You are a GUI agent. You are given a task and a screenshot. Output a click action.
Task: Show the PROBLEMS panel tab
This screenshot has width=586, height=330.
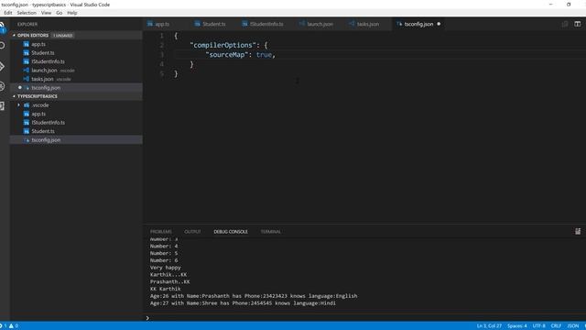(x=161, y=232)
